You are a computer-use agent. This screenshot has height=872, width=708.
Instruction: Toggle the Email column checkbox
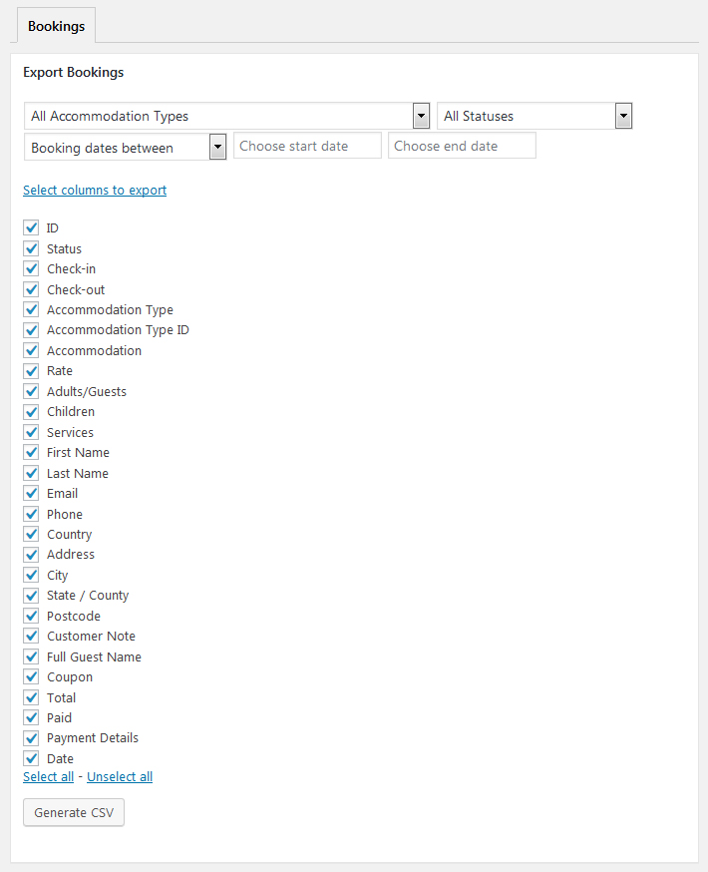click(31, 493)
